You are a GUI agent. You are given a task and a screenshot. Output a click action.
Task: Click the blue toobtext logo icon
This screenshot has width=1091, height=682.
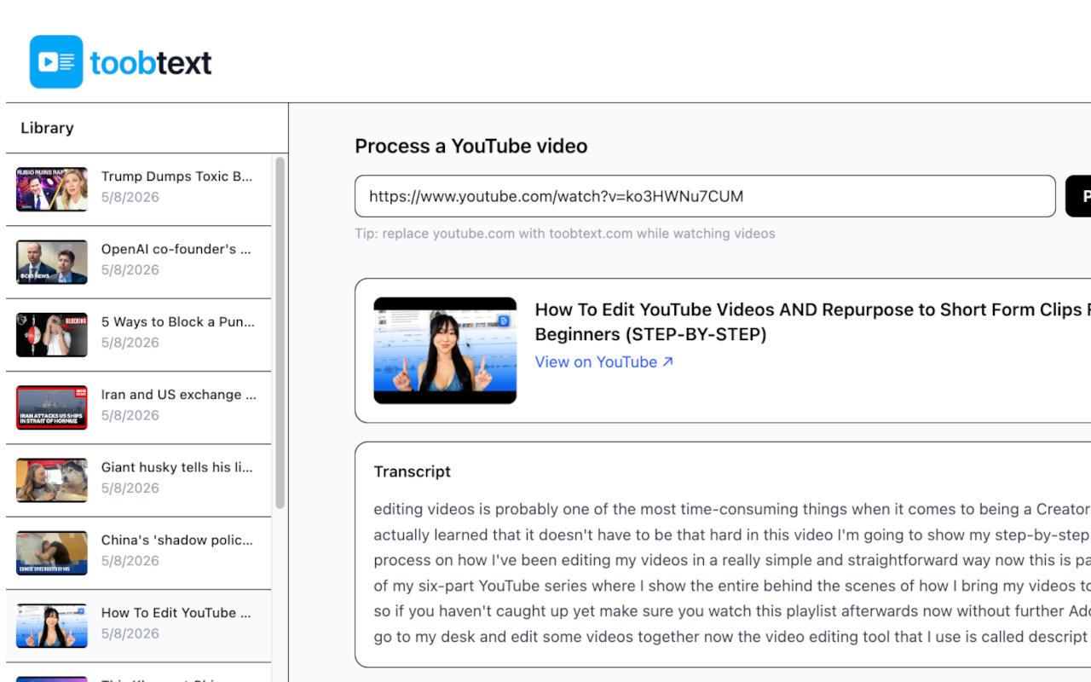(56, 61)
